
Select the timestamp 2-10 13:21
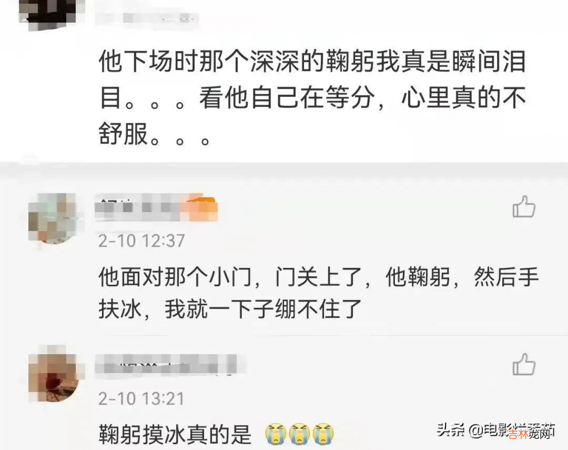tap(142, 398)
